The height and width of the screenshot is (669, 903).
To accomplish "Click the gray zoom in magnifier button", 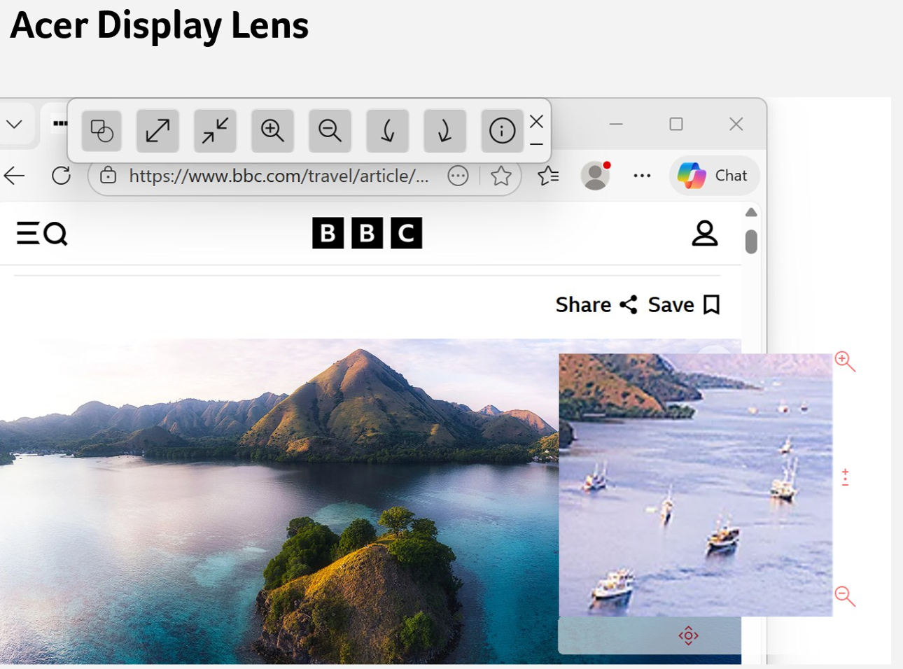I will [272, 131].
